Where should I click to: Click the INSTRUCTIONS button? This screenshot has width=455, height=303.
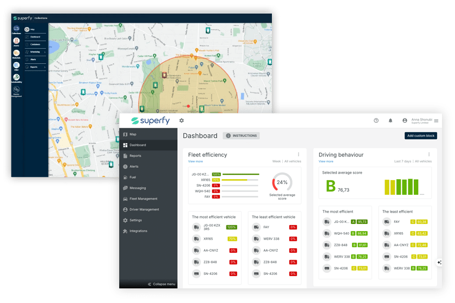click(x=242, y=136)
